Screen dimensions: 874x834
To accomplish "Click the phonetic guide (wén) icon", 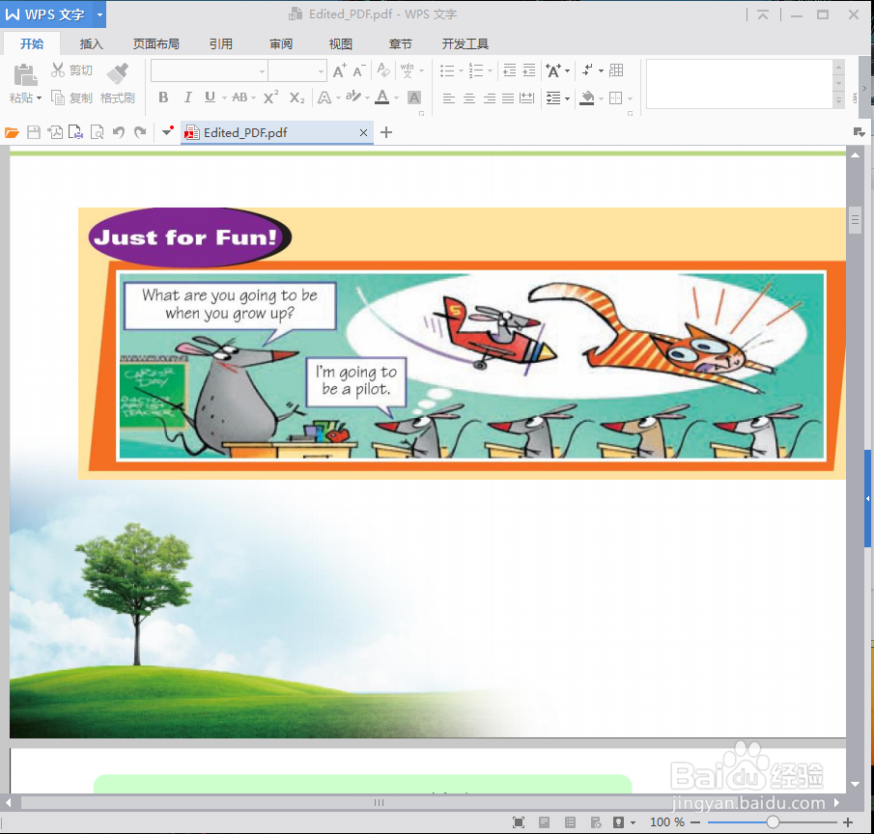I will point(407,70).
